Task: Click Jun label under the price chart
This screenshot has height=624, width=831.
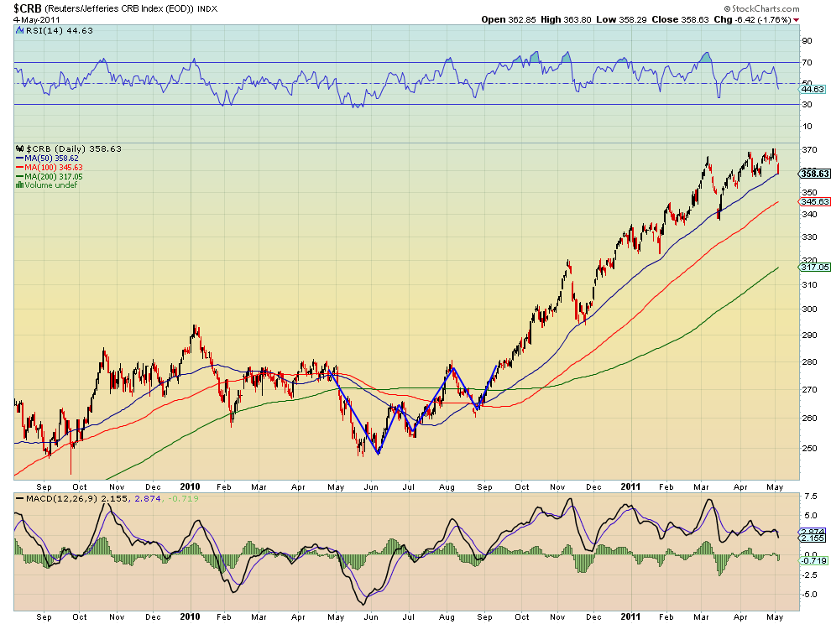Action: 370,486
